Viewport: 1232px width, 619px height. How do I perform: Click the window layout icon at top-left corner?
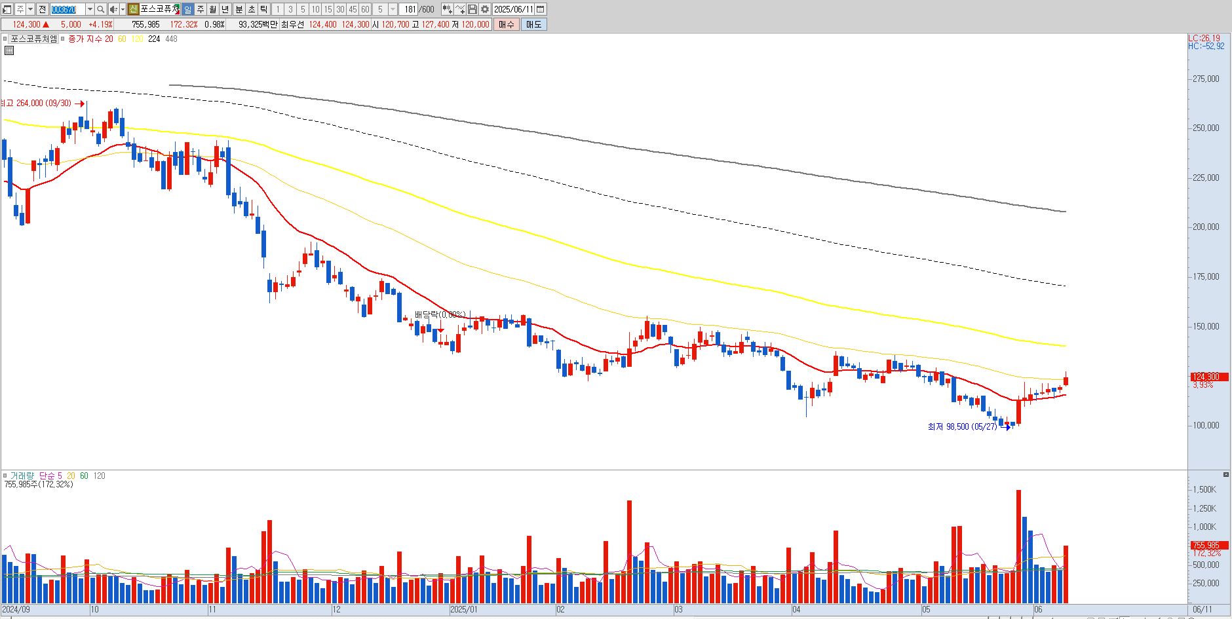7,9
